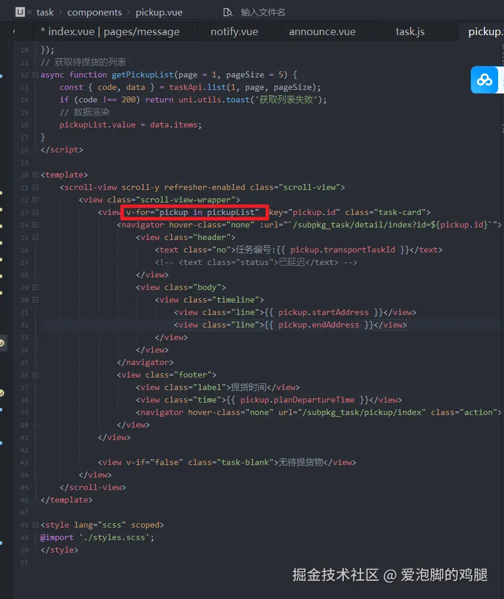Go to the components breadcrumb folder
This screenshot has width=504, height=599.
point(94,13)
